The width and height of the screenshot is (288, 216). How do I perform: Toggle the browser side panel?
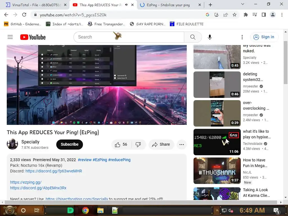pyautogui.click(x=264, y=15)
